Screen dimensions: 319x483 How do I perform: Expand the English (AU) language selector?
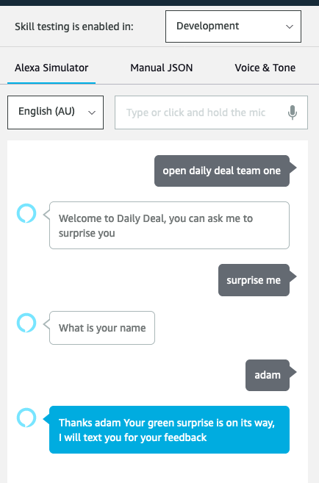pyautogui.click(x=55, y=112)
